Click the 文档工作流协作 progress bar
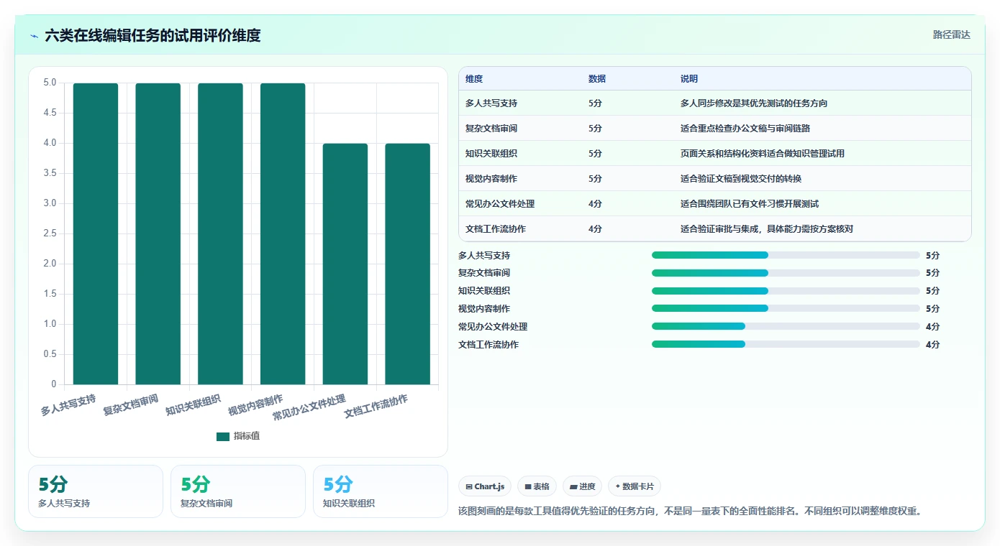 786,344
